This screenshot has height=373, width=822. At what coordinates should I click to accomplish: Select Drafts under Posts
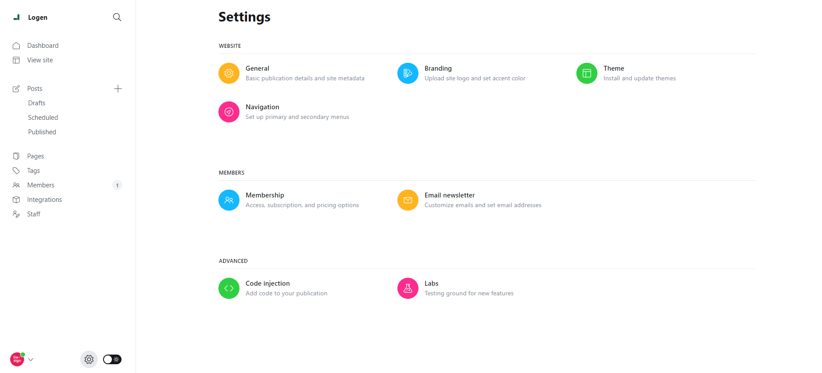[x=37, y=103]
